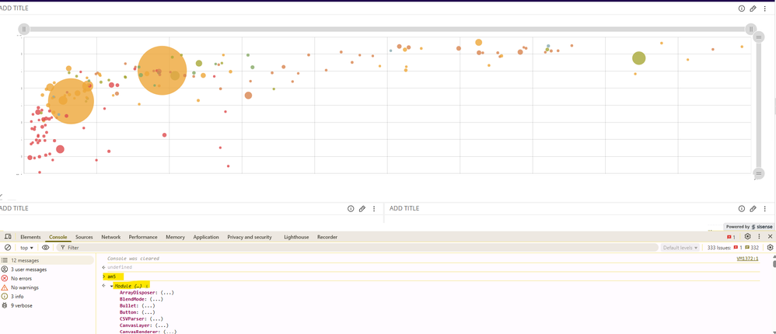Open console settings gear beside the issues count
Screen dimensions: 776x334
(770, 248)
